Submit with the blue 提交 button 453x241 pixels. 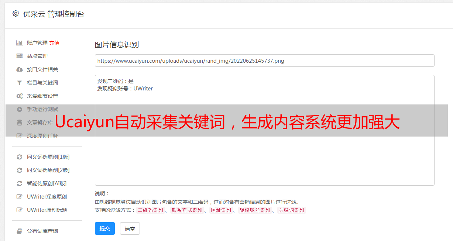pyautogui.click(x=105, y=228)
